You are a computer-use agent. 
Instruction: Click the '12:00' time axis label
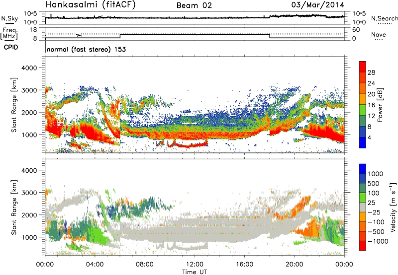pos(195,265)
